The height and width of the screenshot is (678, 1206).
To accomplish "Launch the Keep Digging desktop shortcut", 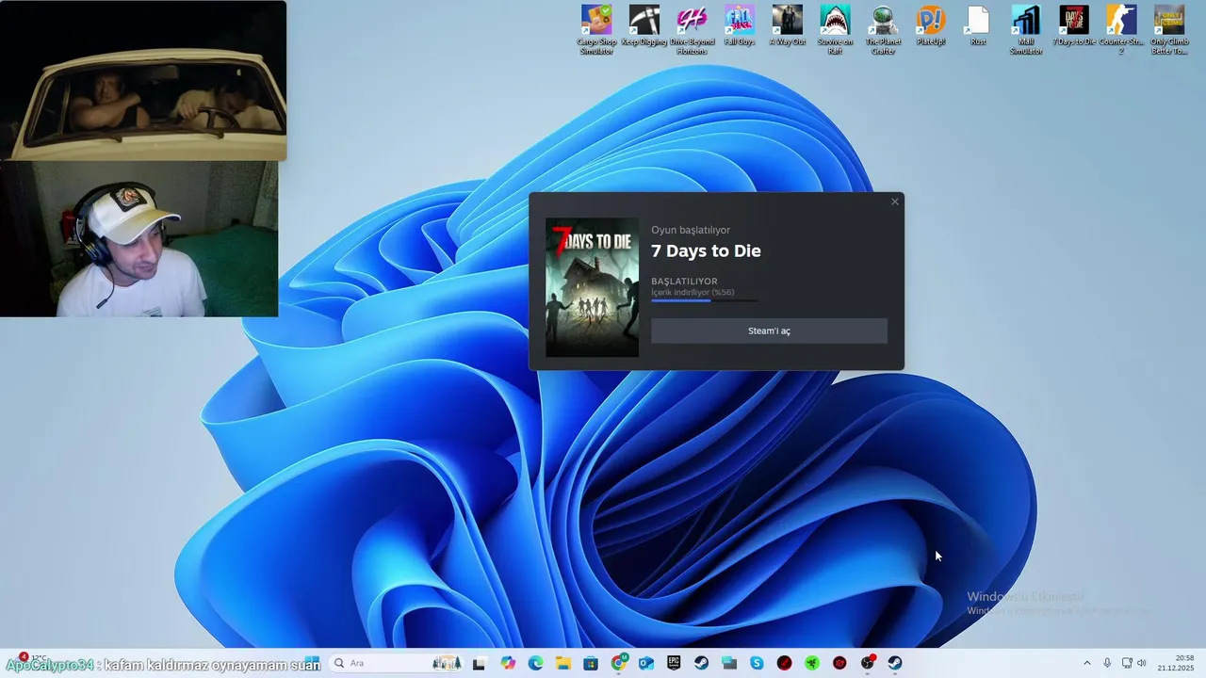I will click(x=644, y=26).
